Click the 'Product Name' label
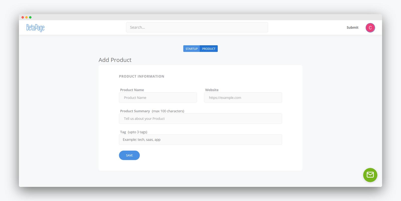Image resolution: width=401 pixels, height=201 pixels. (132, 90)
